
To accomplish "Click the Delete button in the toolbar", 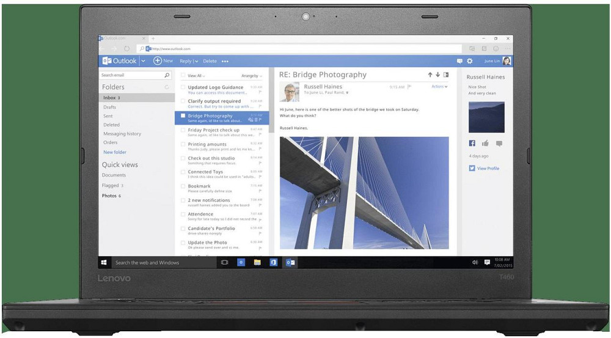I will [x=210, y=61].
